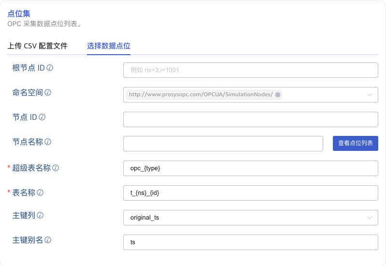Select the 选择数据点位 tab

[x=109, y=46]
